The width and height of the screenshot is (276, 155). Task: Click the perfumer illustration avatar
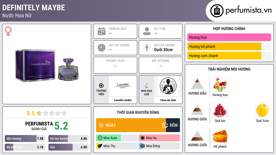[x=168, y=86]
